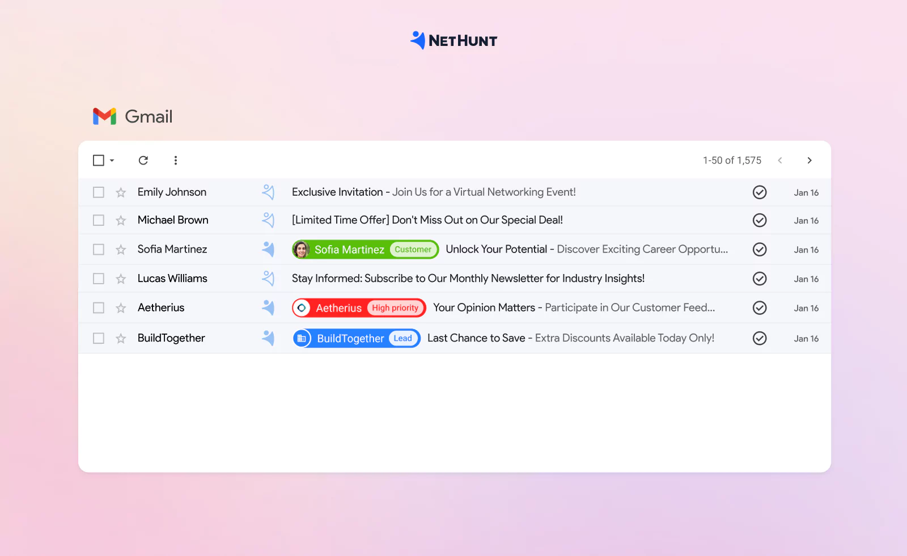The height and width of the screenshot is (556, 907).
Task: Click the NetHunt logo at the top
Action: point(453,40)
